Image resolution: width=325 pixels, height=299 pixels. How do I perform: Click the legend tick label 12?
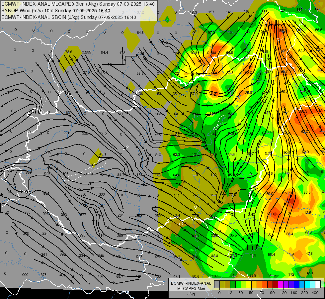[230, 293]
